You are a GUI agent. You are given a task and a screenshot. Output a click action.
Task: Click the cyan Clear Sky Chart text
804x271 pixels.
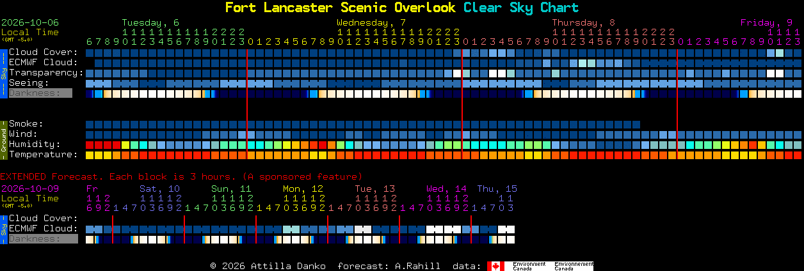pos(521,8)
